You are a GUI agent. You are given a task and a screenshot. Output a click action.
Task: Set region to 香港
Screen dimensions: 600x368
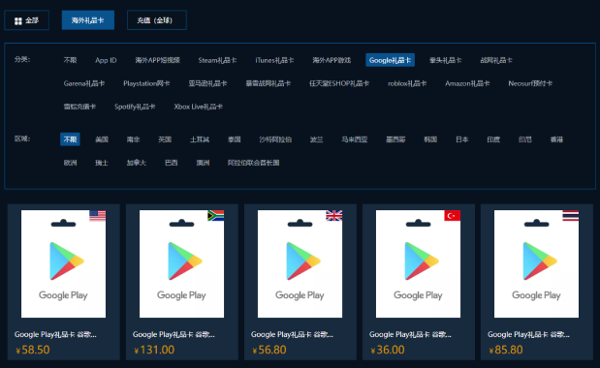556,139
